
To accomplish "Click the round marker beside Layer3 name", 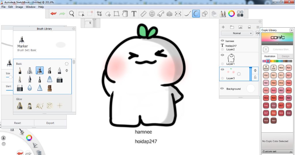I will point(222,78).
